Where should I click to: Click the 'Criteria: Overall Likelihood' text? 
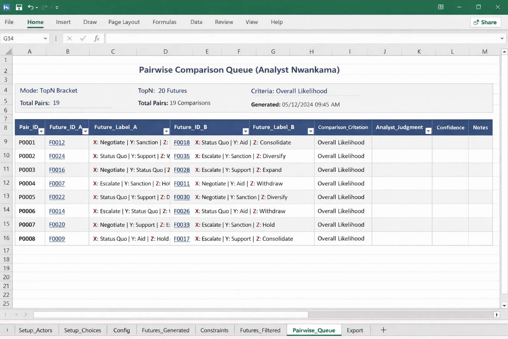pyautogui.click(x=289, y=91)
